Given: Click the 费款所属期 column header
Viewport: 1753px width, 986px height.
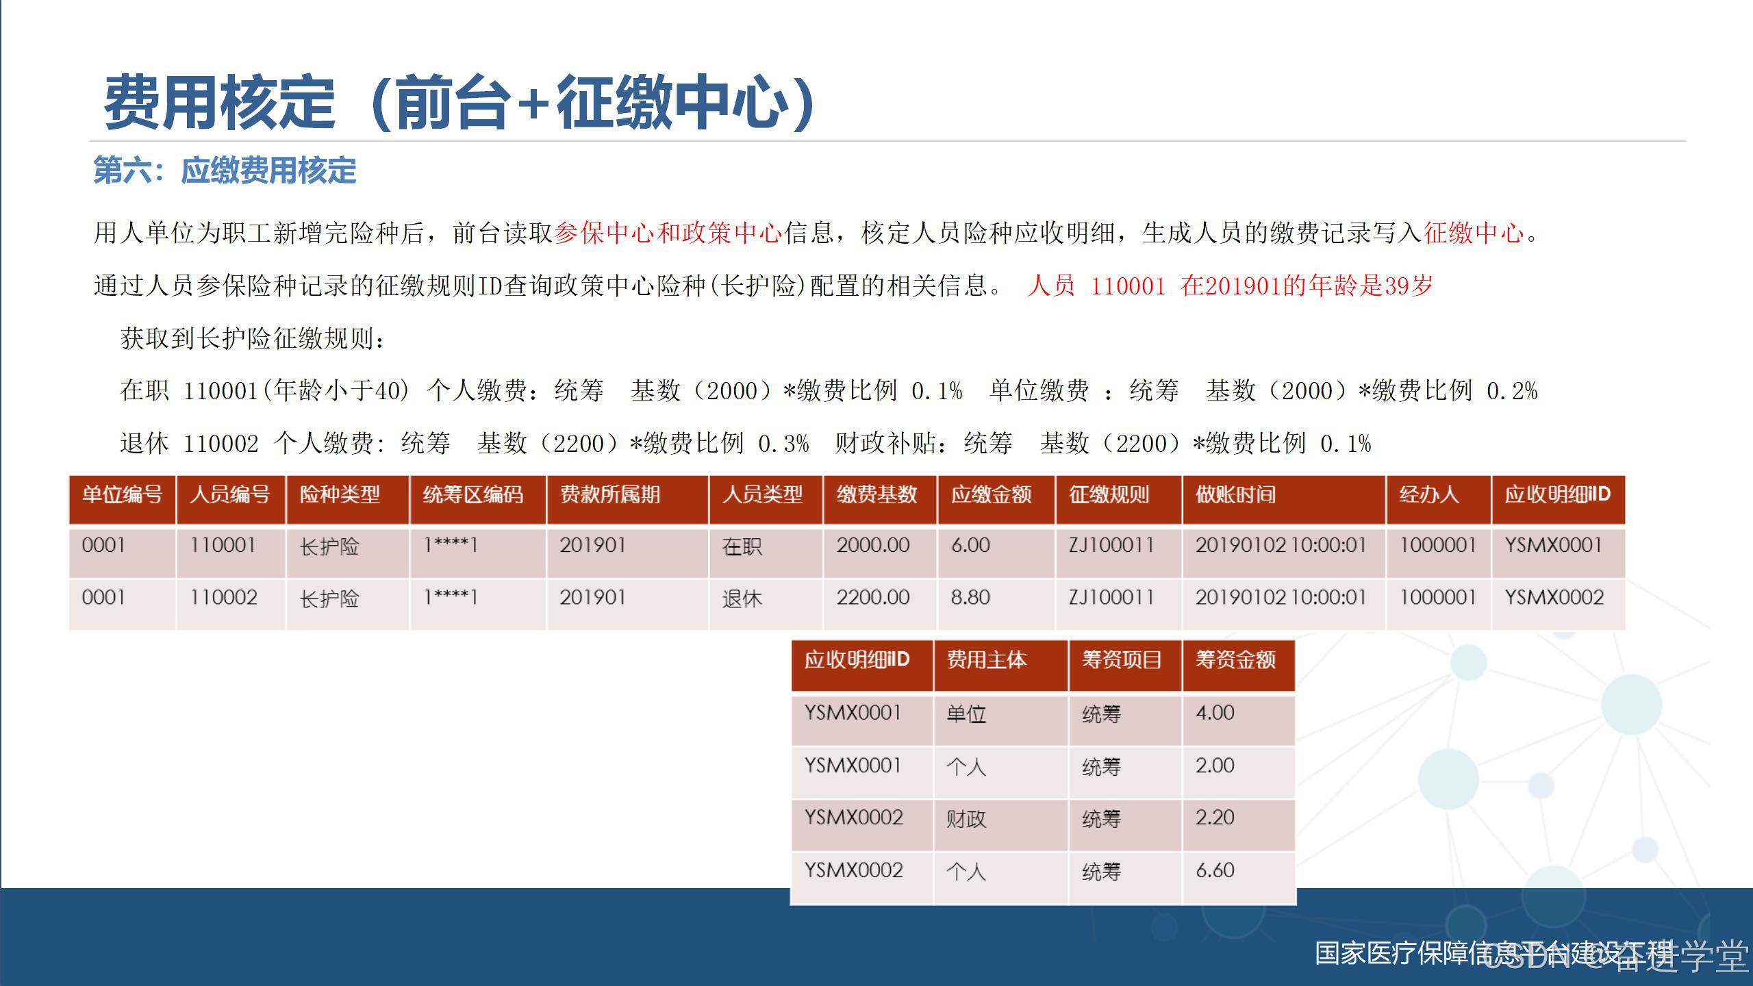Looking at the screenshot, I should tap(609, 495).
